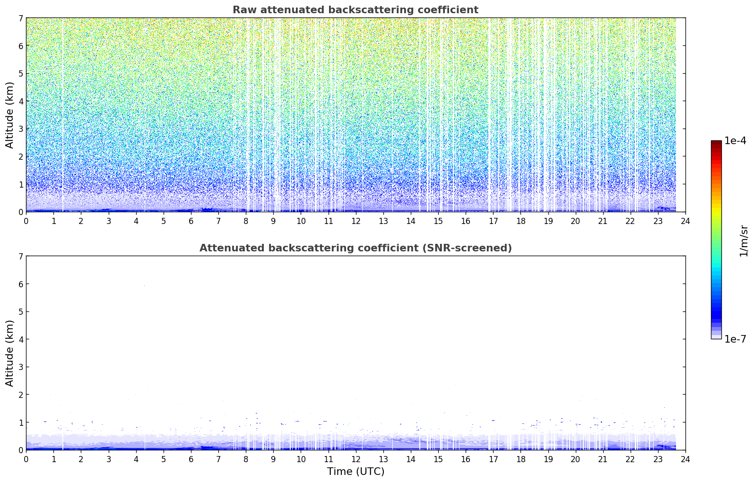This screenshot has width=754, height=482.
Task: Click the "Time (UTC)" x-axis label
Action: point(355,471)
